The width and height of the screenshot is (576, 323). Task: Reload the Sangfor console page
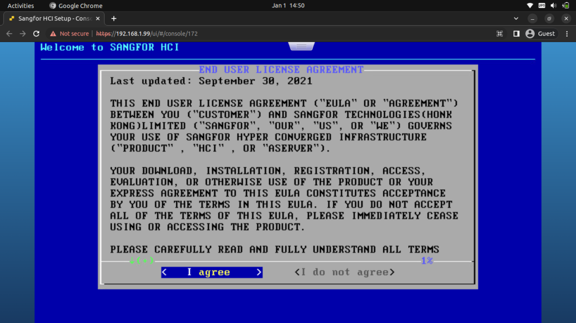point(36,34)
